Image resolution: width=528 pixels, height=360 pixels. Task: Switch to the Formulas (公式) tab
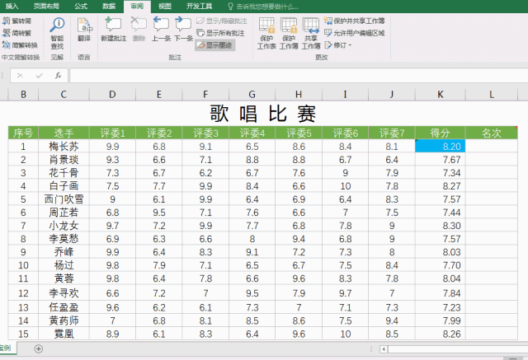(x=81, y=6)
